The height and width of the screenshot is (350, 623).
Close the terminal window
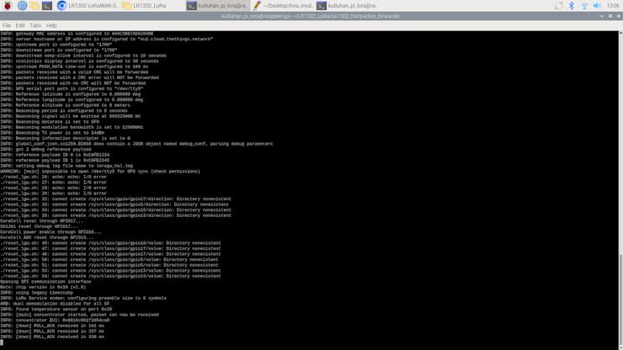(619, 16)
